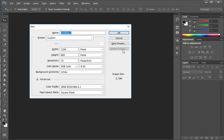Click OK to create the document

pos(119,33)
